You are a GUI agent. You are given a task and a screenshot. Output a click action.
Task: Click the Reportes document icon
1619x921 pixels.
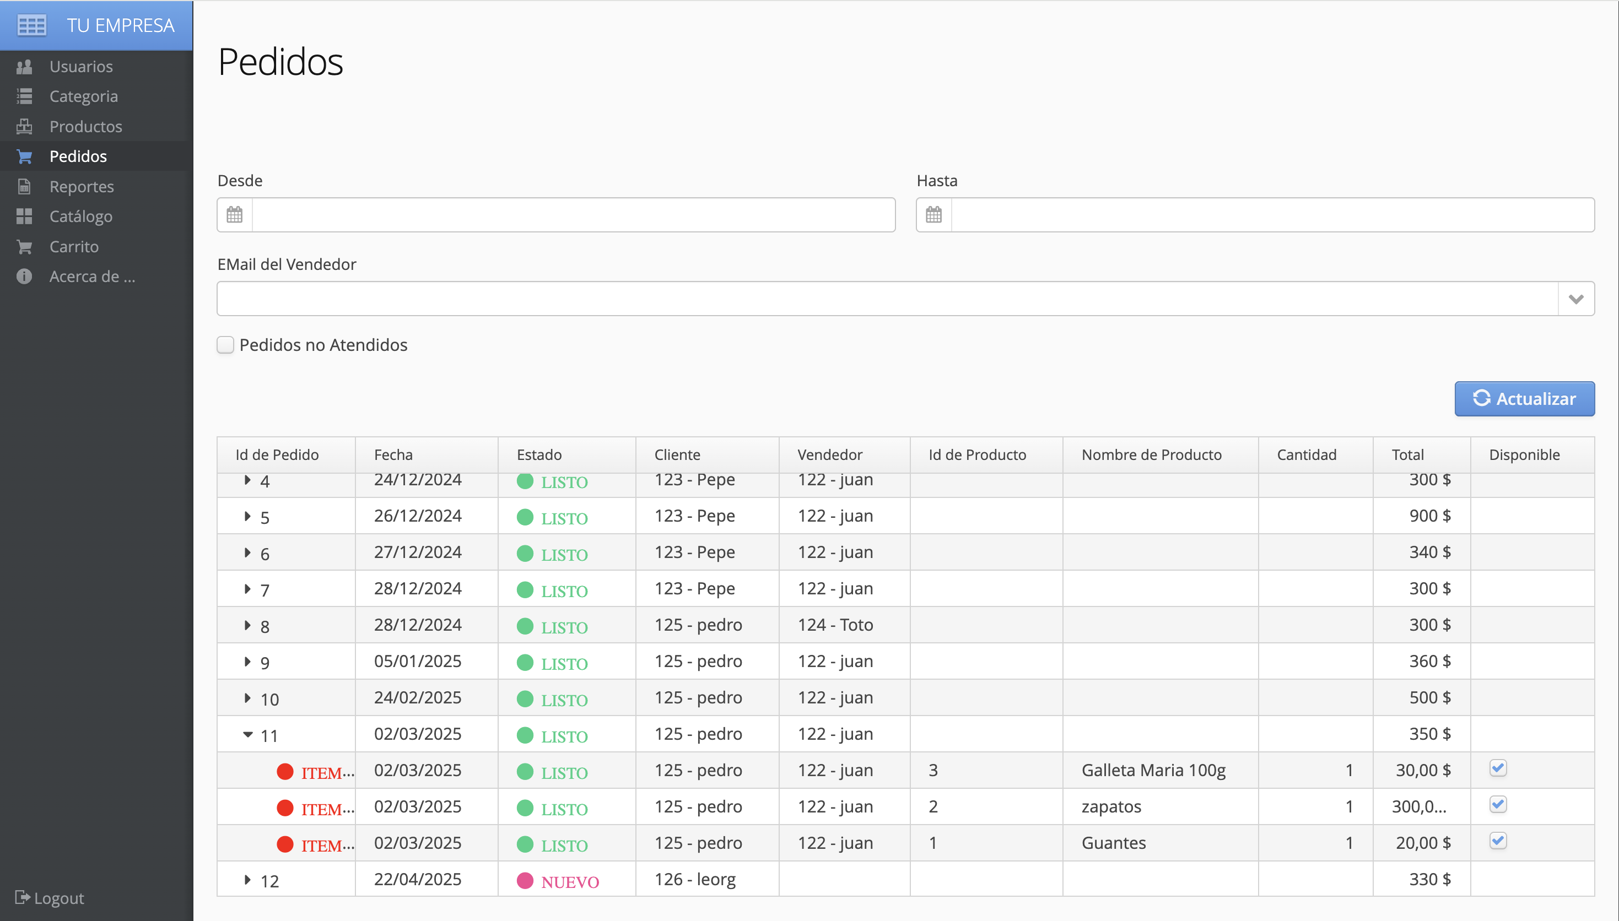click(24, 187)
